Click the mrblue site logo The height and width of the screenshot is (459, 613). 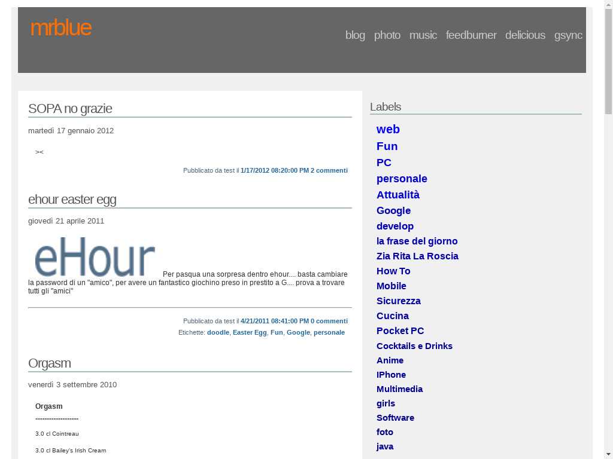(x=60, y=27)
